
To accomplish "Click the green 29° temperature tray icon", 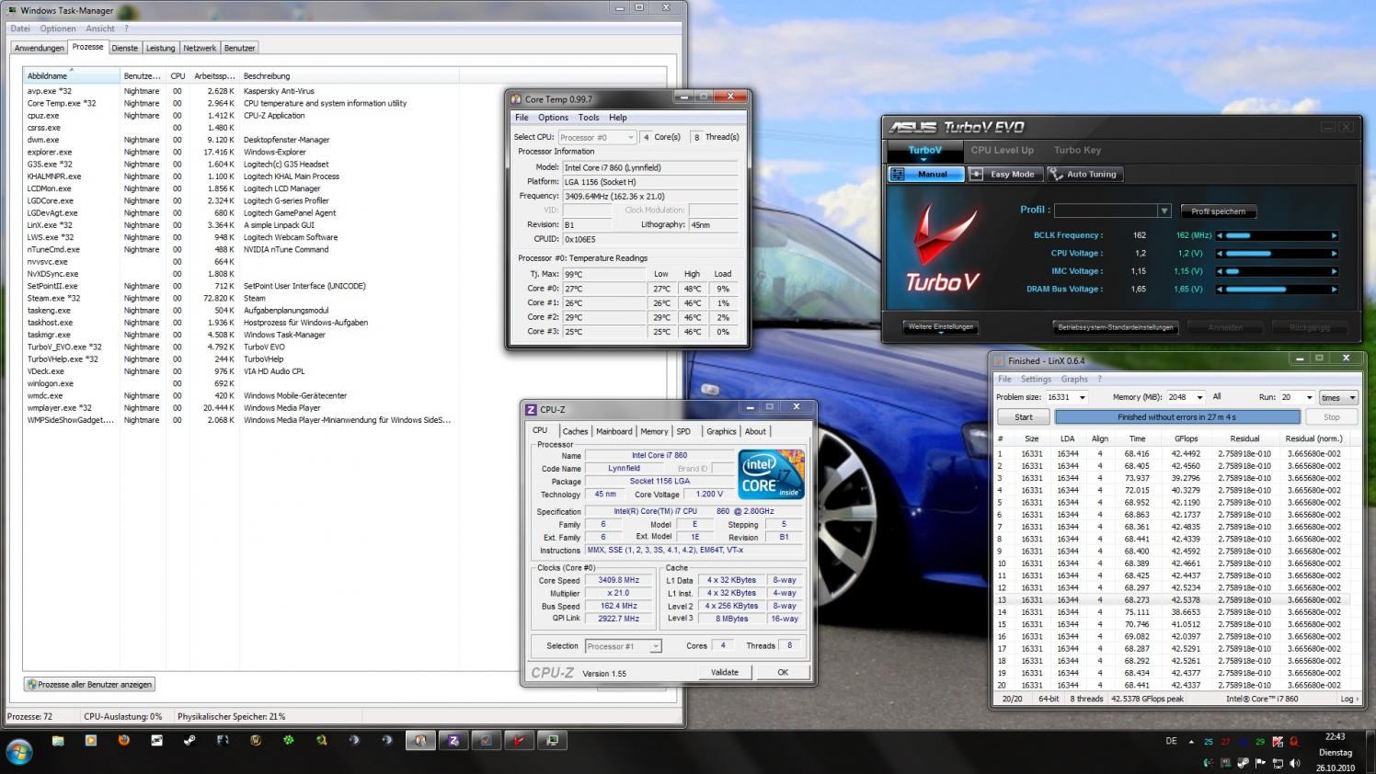I will coord(1260,741).
